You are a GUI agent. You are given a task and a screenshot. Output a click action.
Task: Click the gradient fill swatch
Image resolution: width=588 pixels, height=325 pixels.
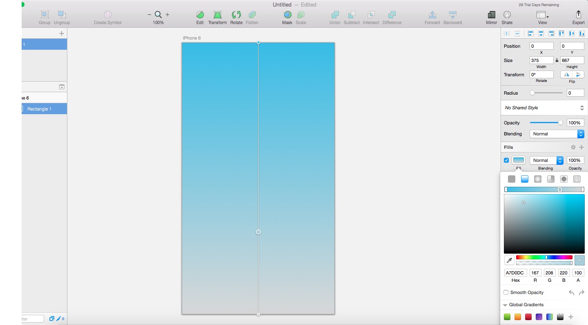pos(519,160)
